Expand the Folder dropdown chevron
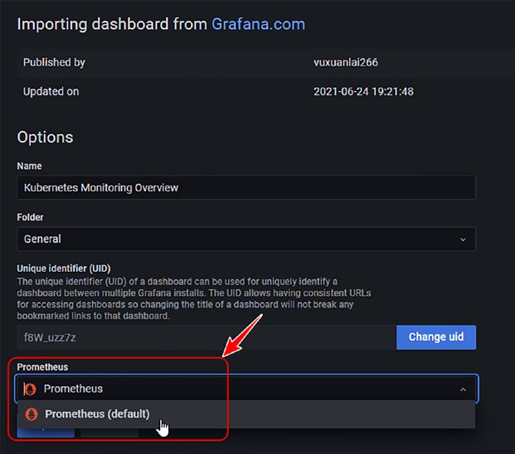The image size is (515, 454). 463,239
